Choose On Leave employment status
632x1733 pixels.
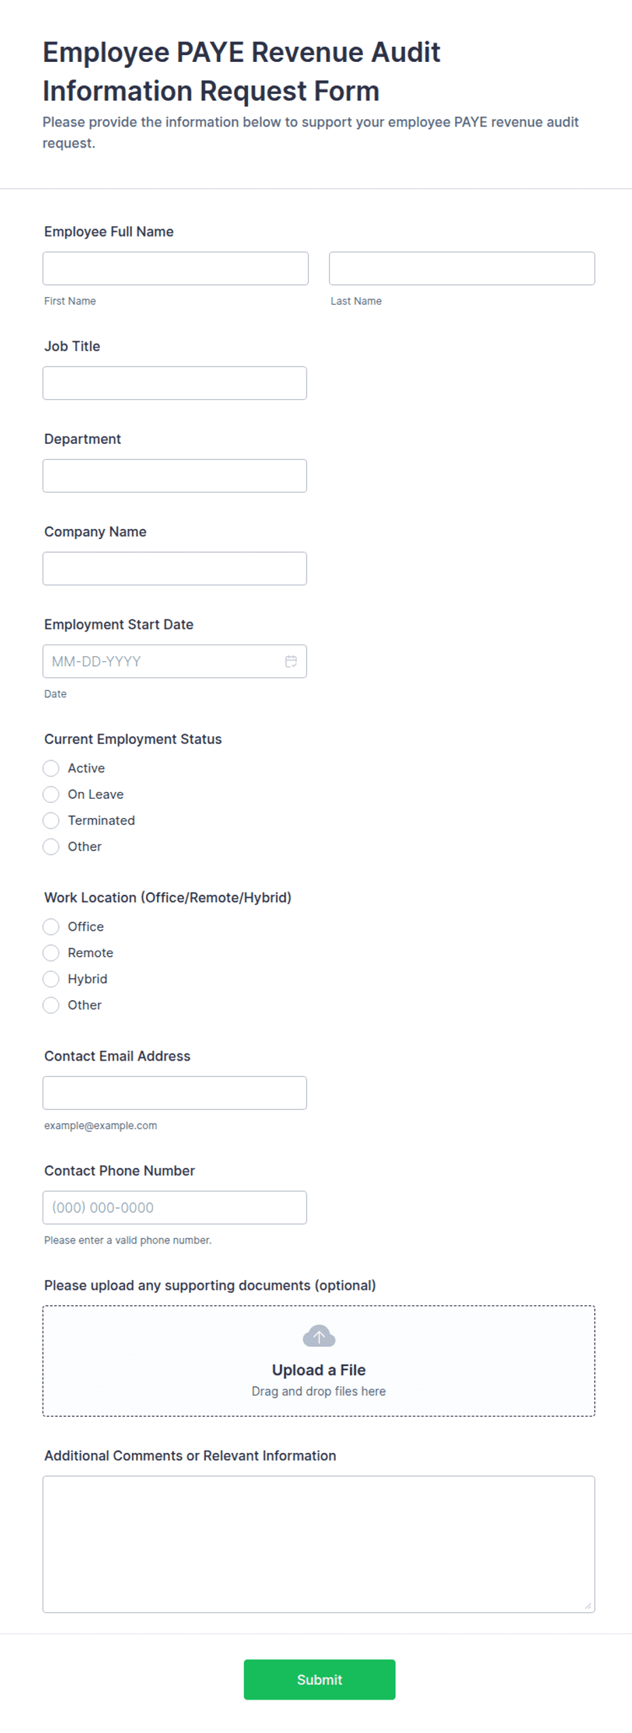coord(51,794)
